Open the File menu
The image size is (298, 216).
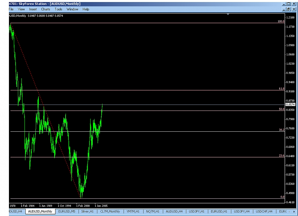point(11,9)
